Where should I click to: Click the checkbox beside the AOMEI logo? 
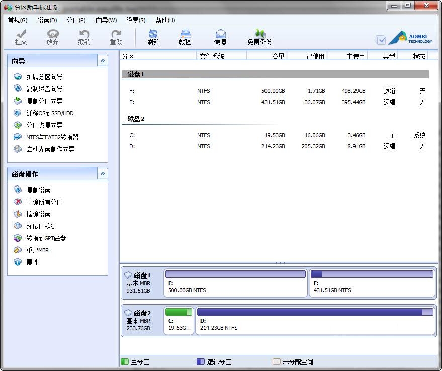tap(381, 39)
